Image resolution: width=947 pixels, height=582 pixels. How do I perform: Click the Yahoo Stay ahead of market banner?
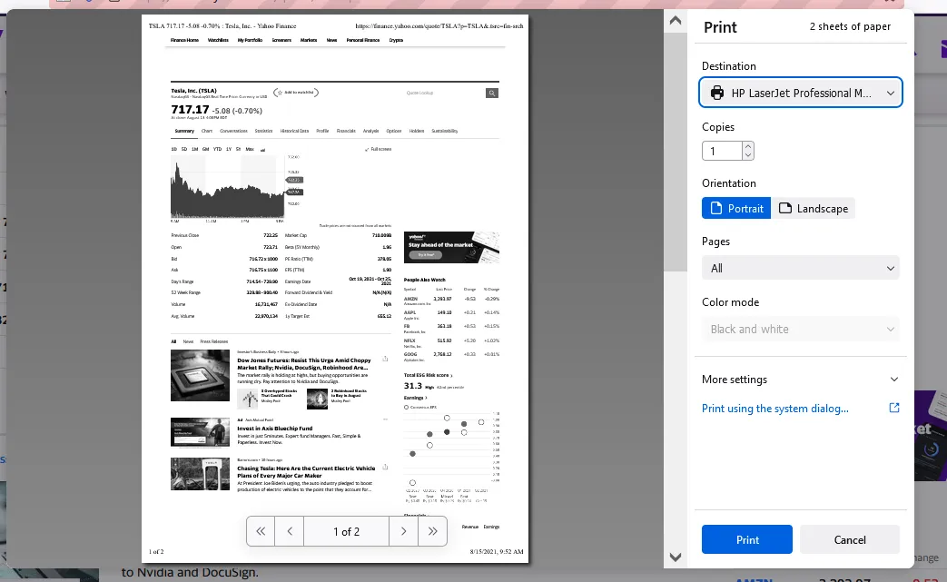[x=451, y=248]
